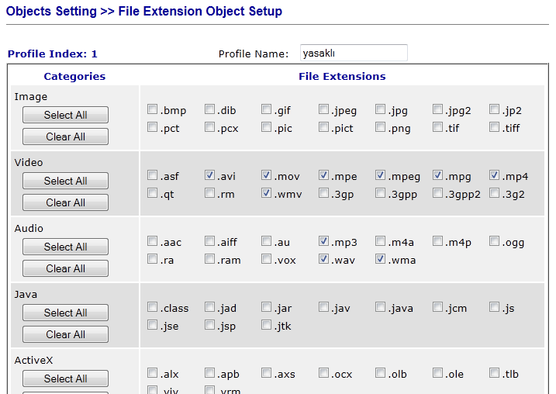This screenshot has height=394, width=556.
Task: Uncheck the .mp4 video extension
Action: tap(495, 175)
